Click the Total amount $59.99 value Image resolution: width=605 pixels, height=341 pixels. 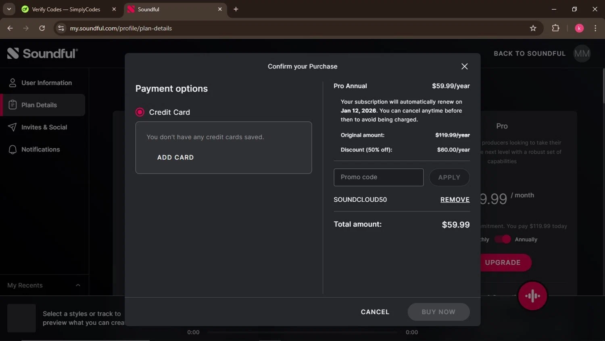tap(456, 225)
